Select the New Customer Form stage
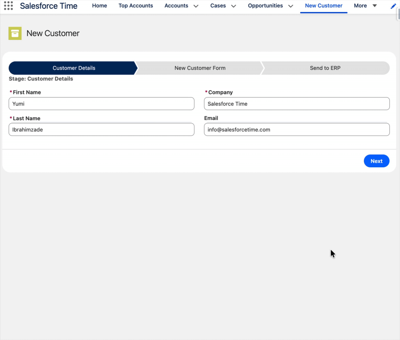This screenshot has width=400, height=340. pos(200,68)
